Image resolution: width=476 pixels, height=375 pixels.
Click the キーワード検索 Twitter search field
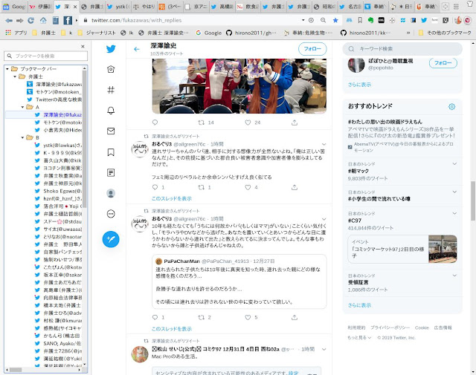coord(402,49)
